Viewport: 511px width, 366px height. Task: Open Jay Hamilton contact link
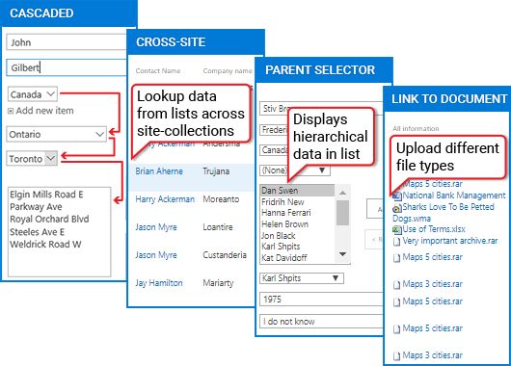point(159,283)
